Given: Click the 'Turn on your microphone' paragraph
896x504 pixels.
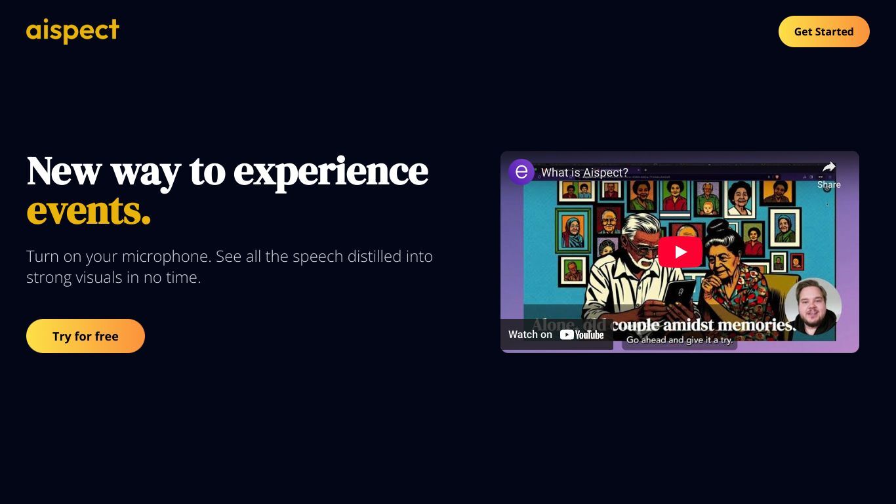Looking at the screenshot, I should 230,266.
